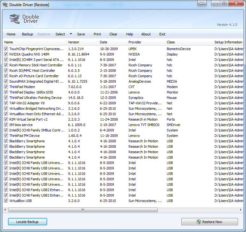
Task: Click the Restore Now button
Action: click(x=210, y=222)
